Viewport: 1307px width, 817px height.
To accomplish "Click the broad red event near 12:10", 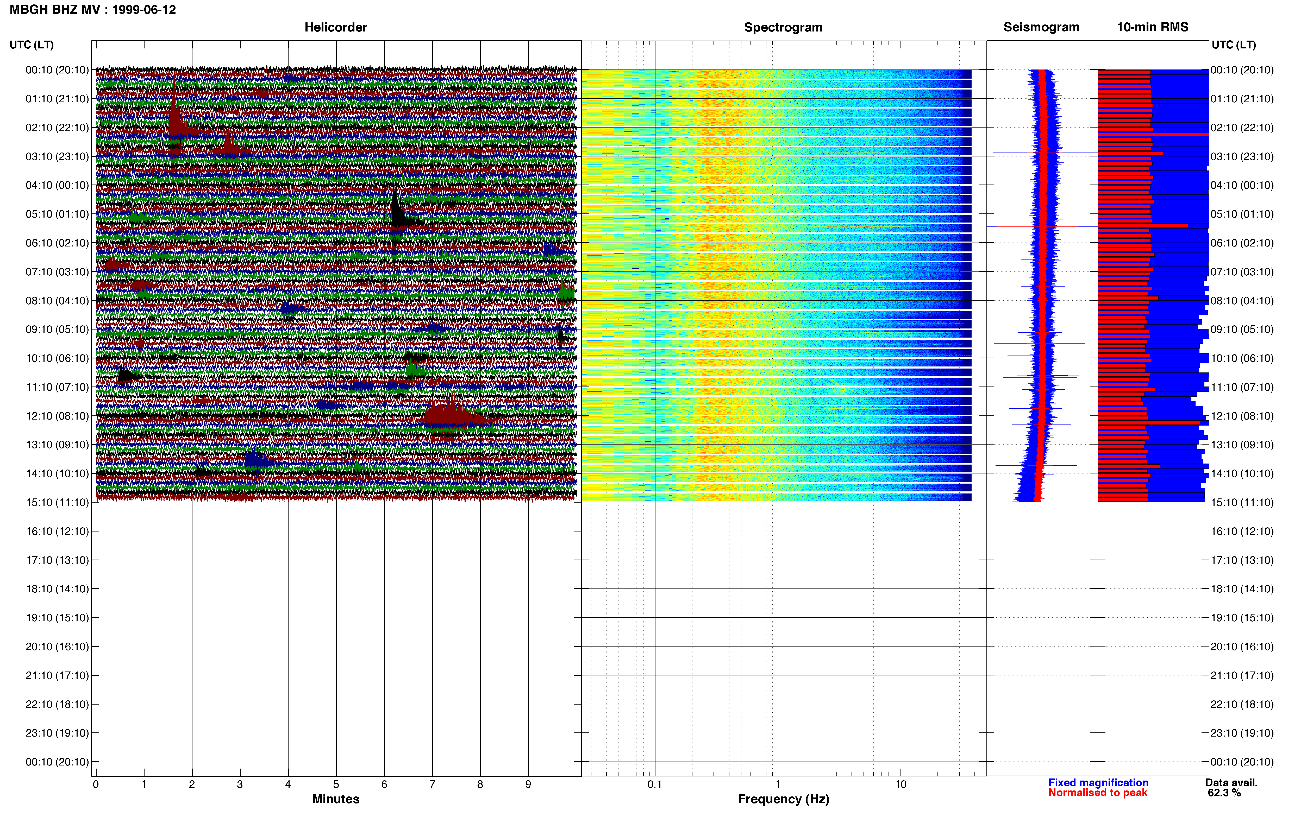I will 454,416.
